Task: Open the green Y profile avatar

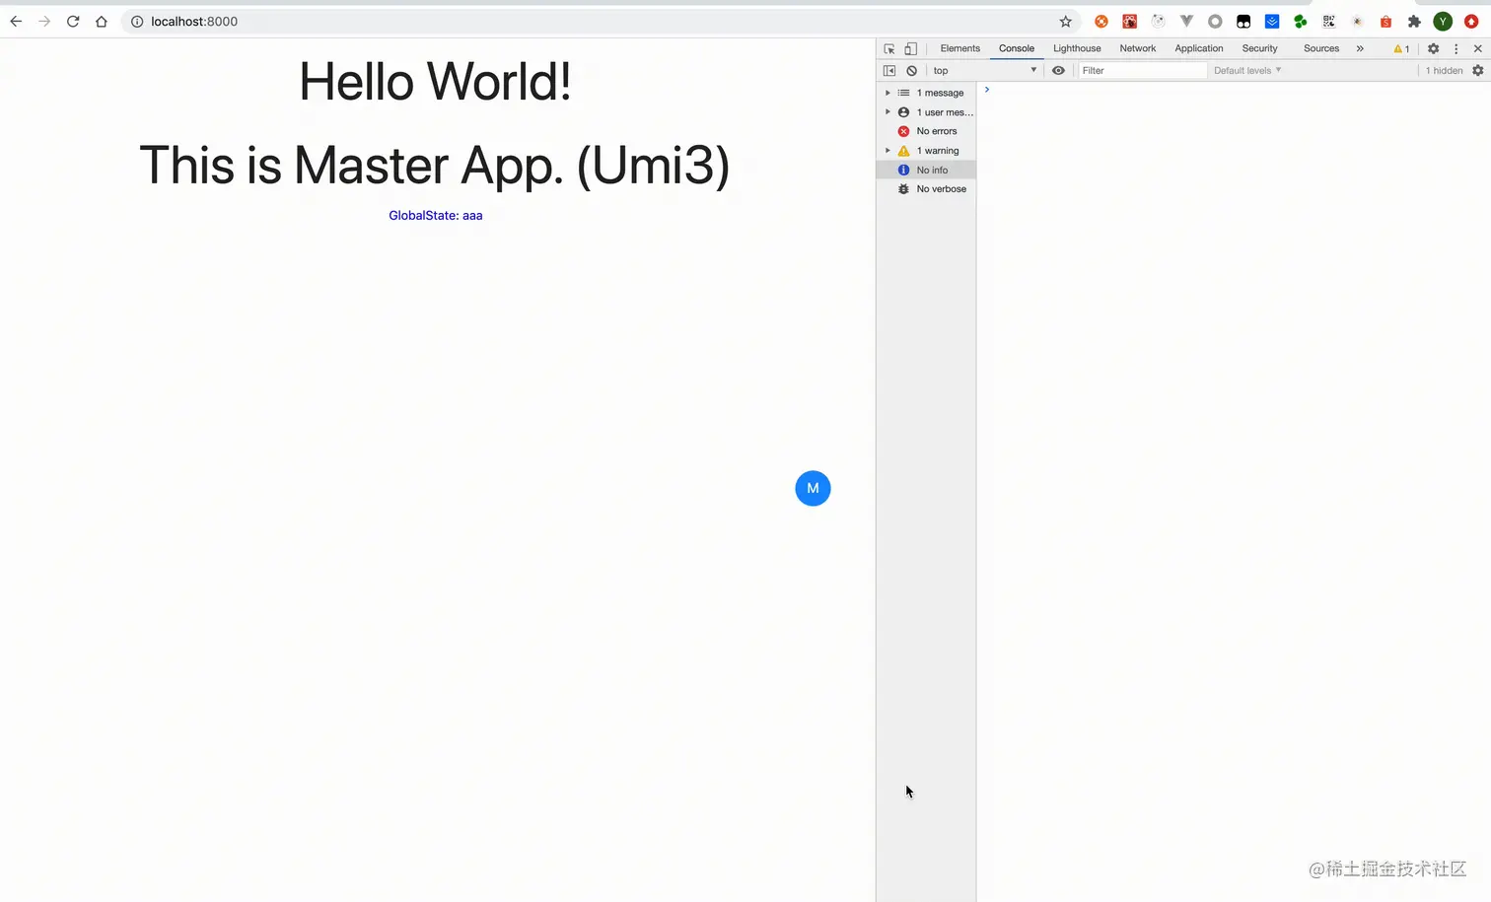Action: pos(1443,22)
